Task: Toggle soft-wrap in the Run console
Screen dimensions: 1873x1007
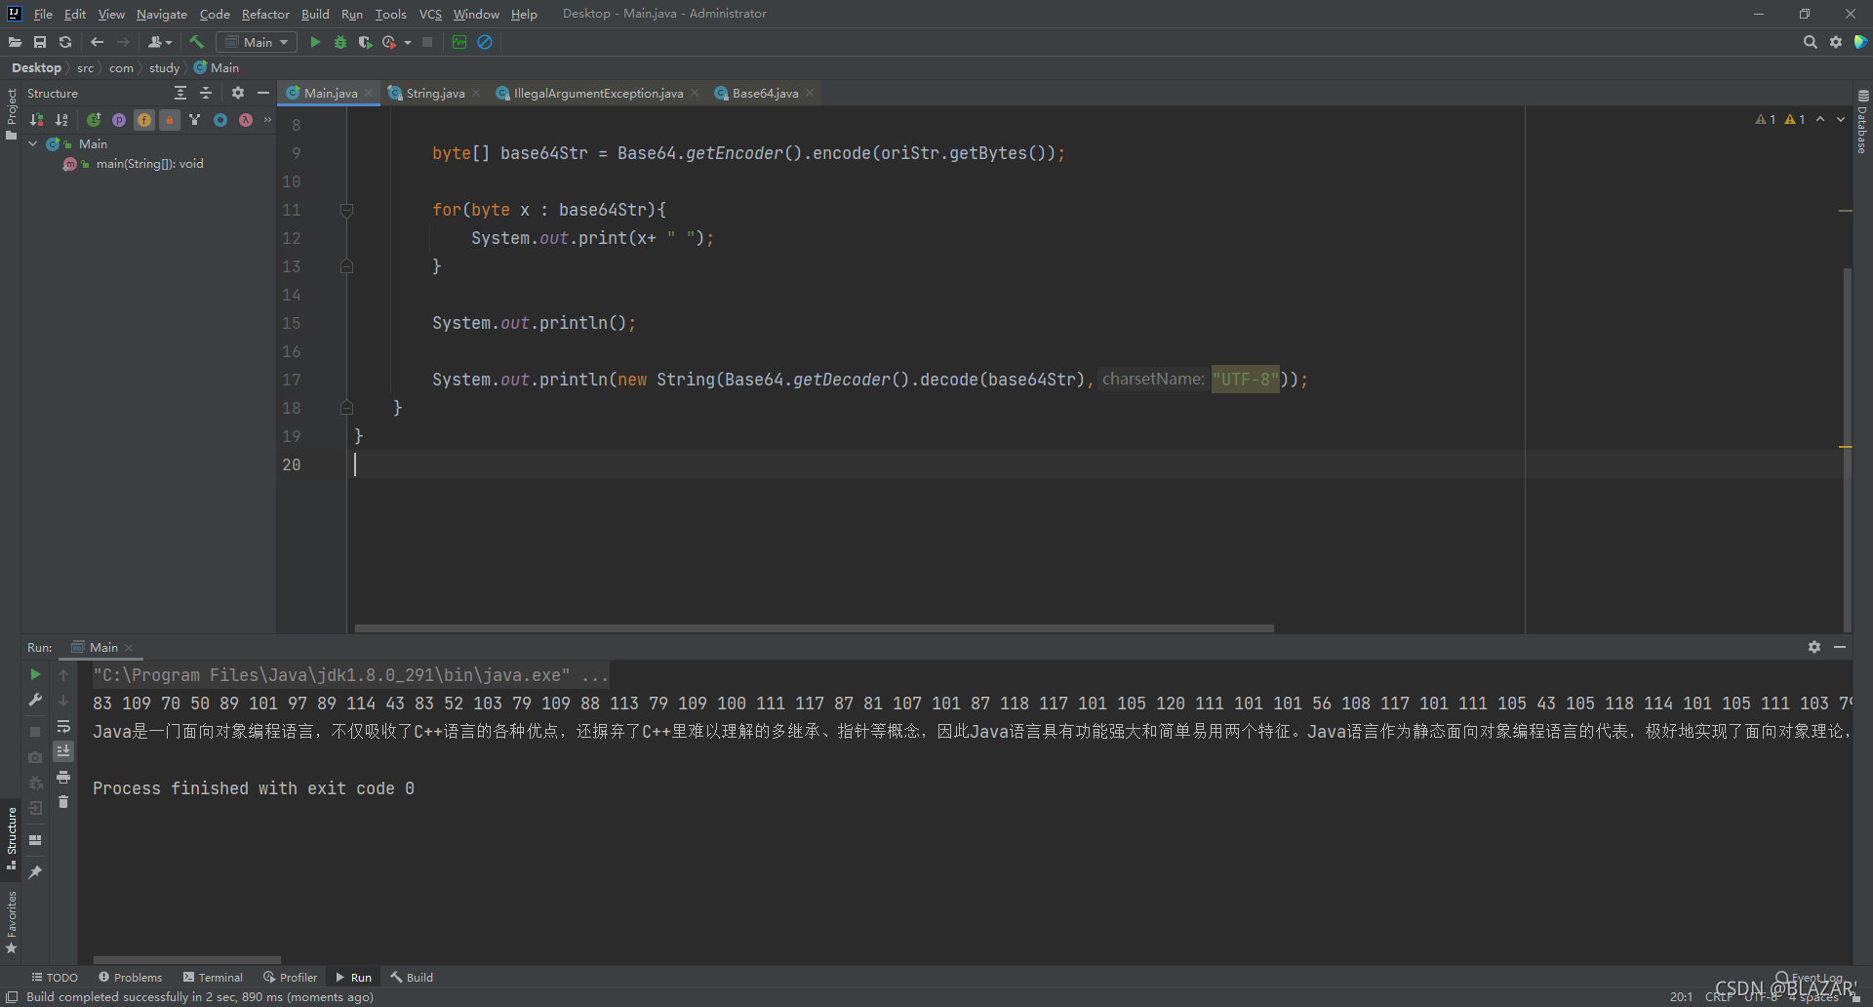Action: 63,726
